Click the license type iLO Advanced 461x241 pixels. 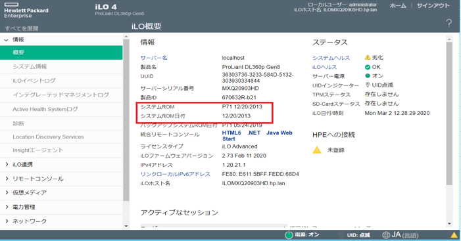click(239, 146)
